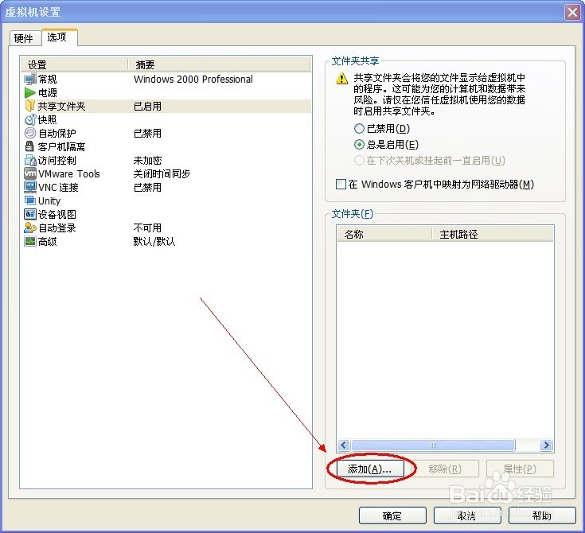Check 在 Windows 客户机中映射为网络驱动器 checkbox
This screenshot has width=585, height=533.
pos(341,185)
